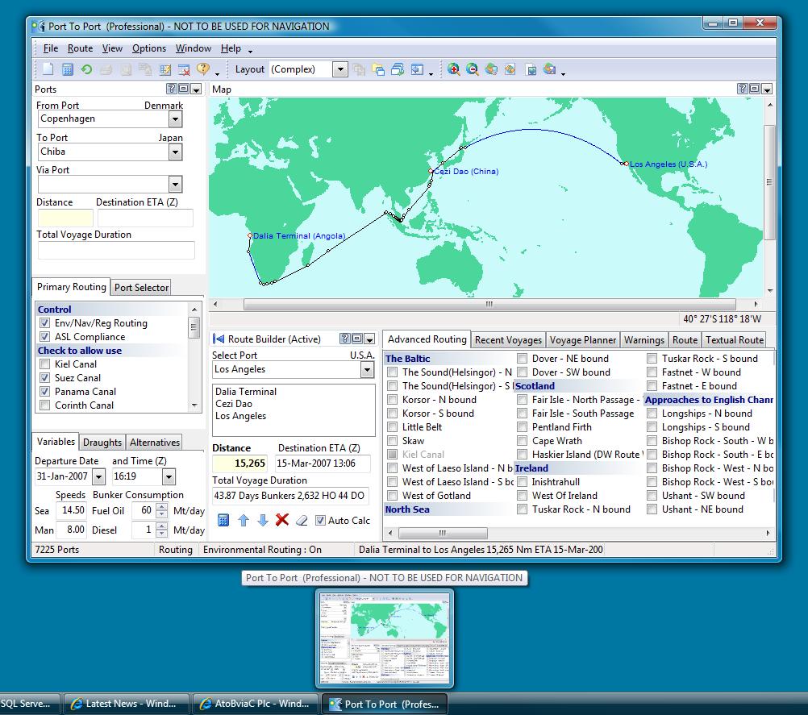This screenshot has height=715, width=808.
Task: Click the help icon in Route Builder header
Action: [345, 339]
